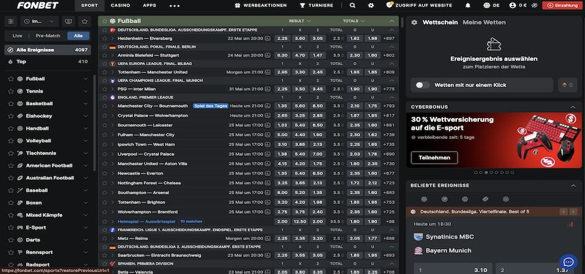Switch to Meine Wetten tab
The height and width of the screenshot is (274, 585).
(484, 23)
